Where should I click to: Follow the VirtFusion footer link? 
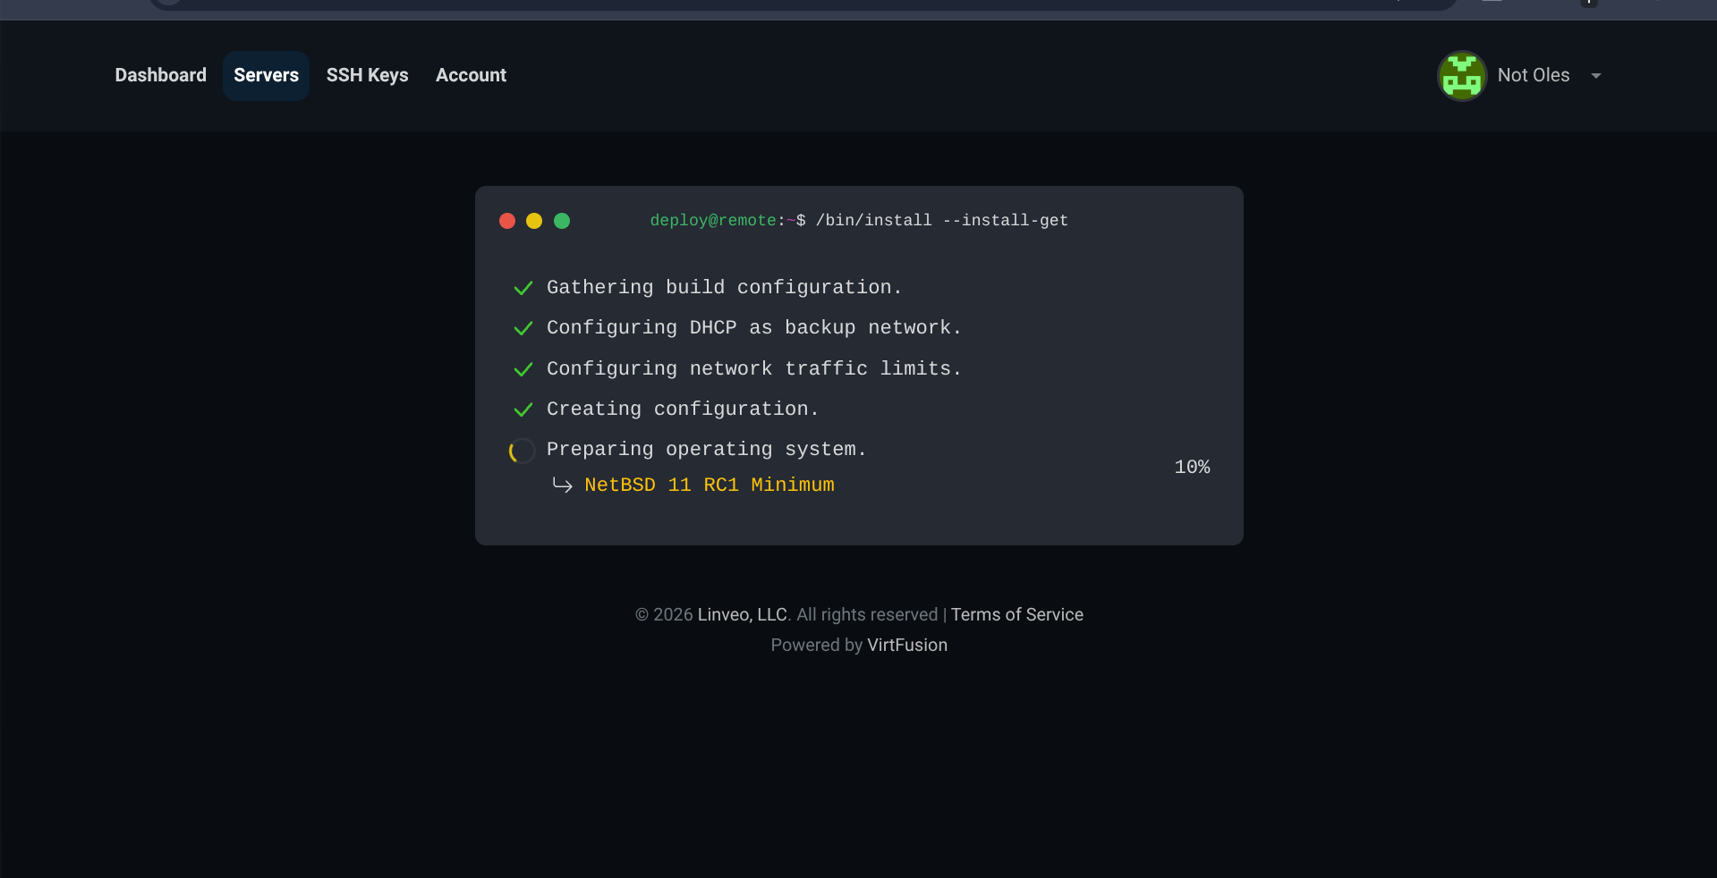tap(906, 645)
